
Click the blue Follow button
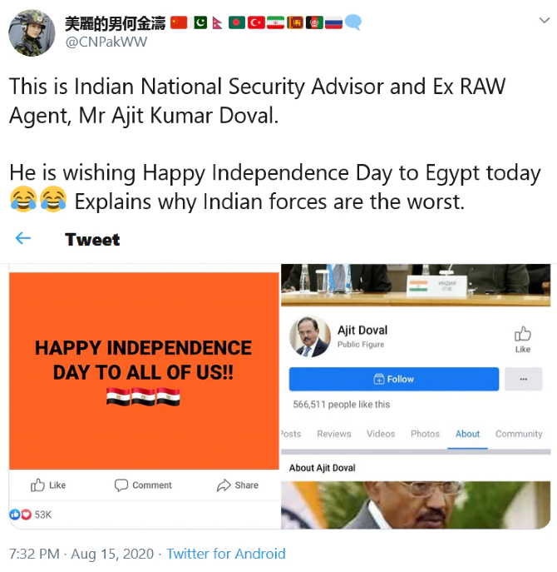pos(394,379)
